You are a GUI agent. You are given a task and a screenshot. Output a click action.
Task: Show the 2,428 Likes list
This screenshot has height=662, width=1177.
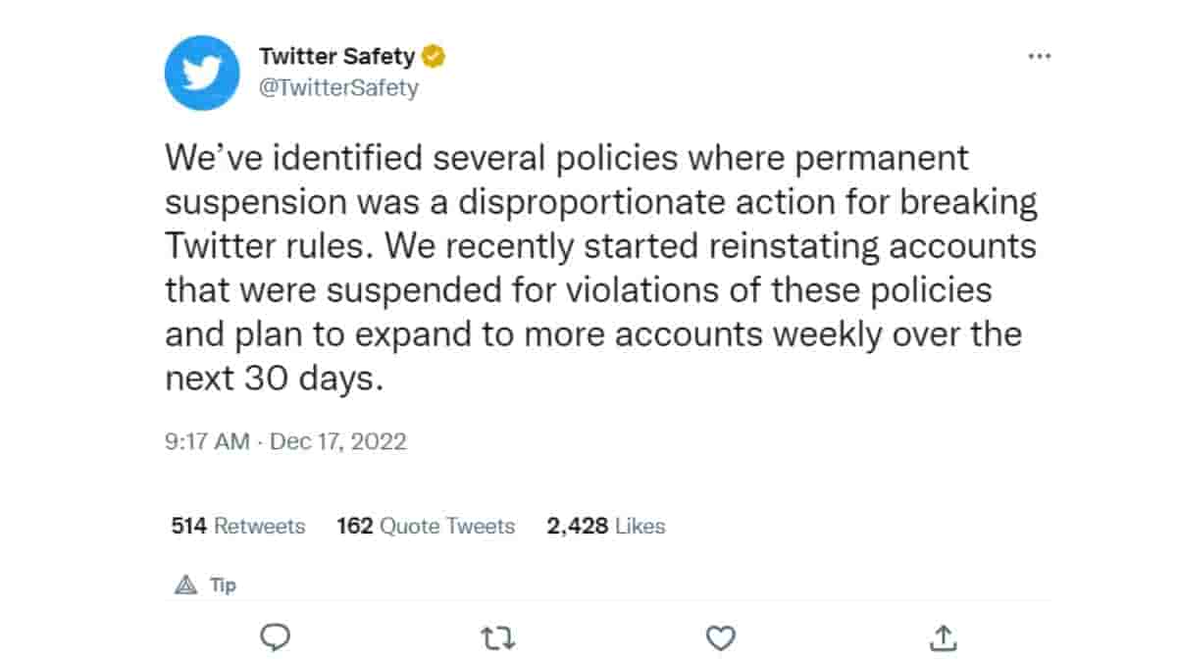[x=605, y=526]
